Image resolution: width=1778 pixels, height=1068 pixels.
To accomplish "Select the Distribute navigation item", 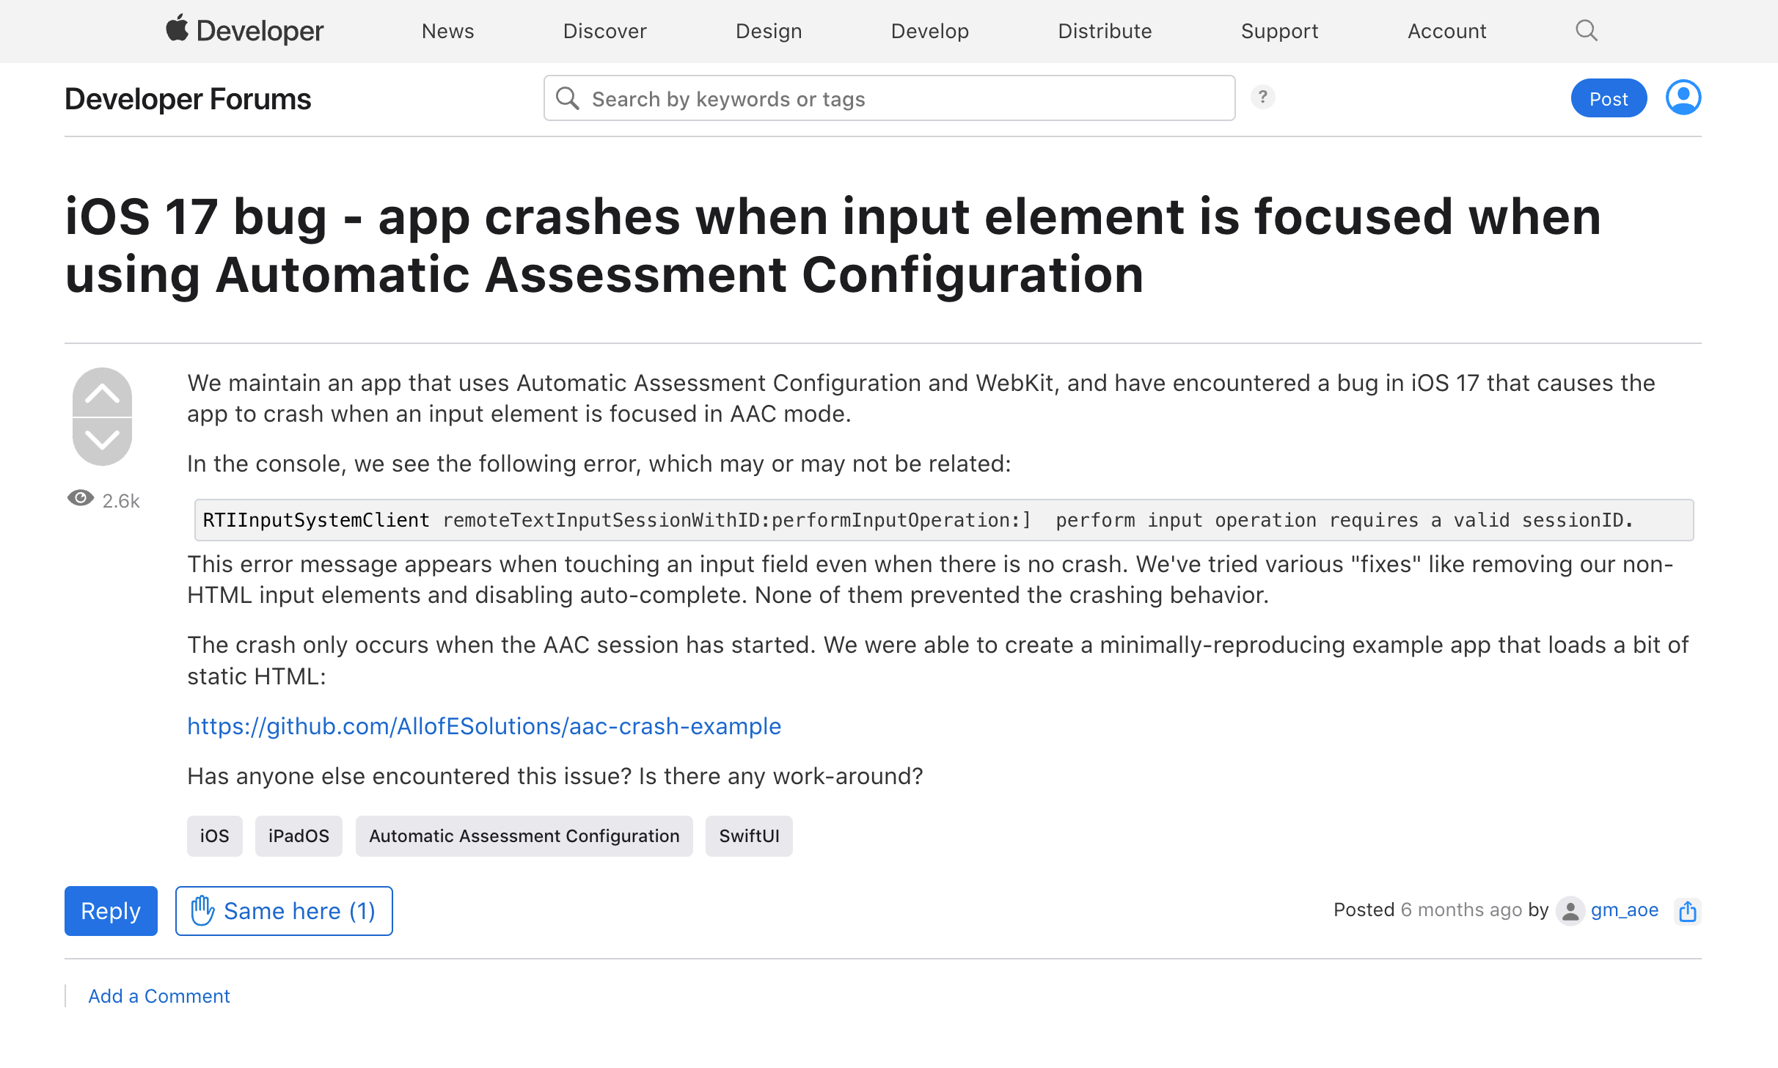I will click(1105, 31).
